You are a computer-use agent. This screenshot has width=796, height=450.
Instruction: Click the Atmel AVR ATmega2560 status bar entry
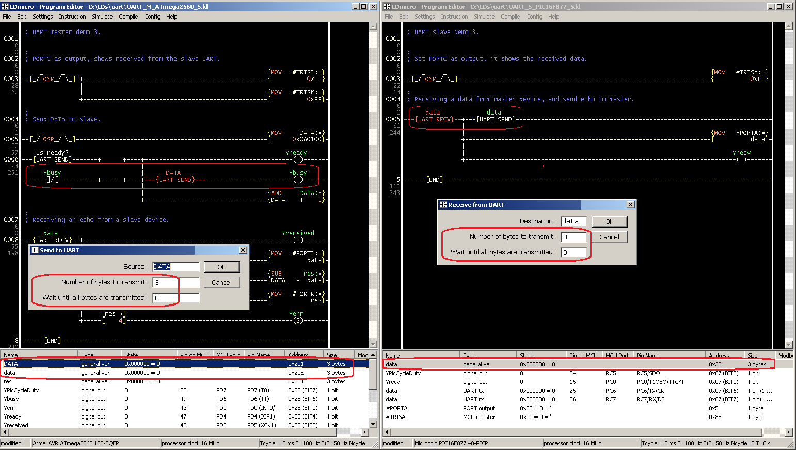pyautogui.click(x=95, y=443)
